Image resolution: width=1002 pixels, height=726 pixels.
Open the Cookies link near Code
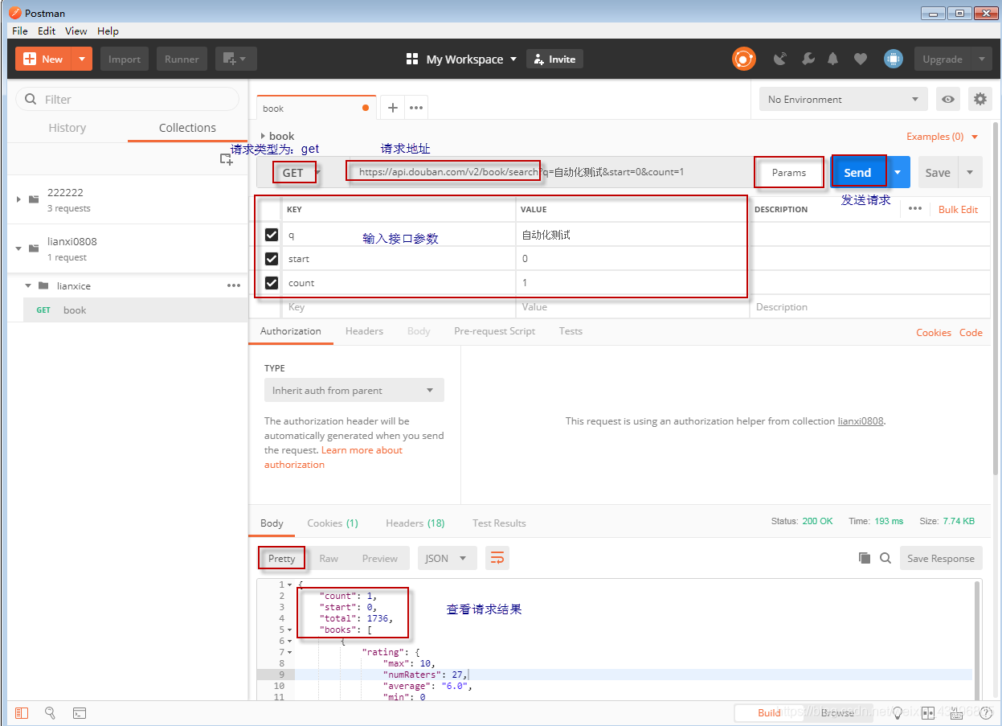(x=934, y=332)
